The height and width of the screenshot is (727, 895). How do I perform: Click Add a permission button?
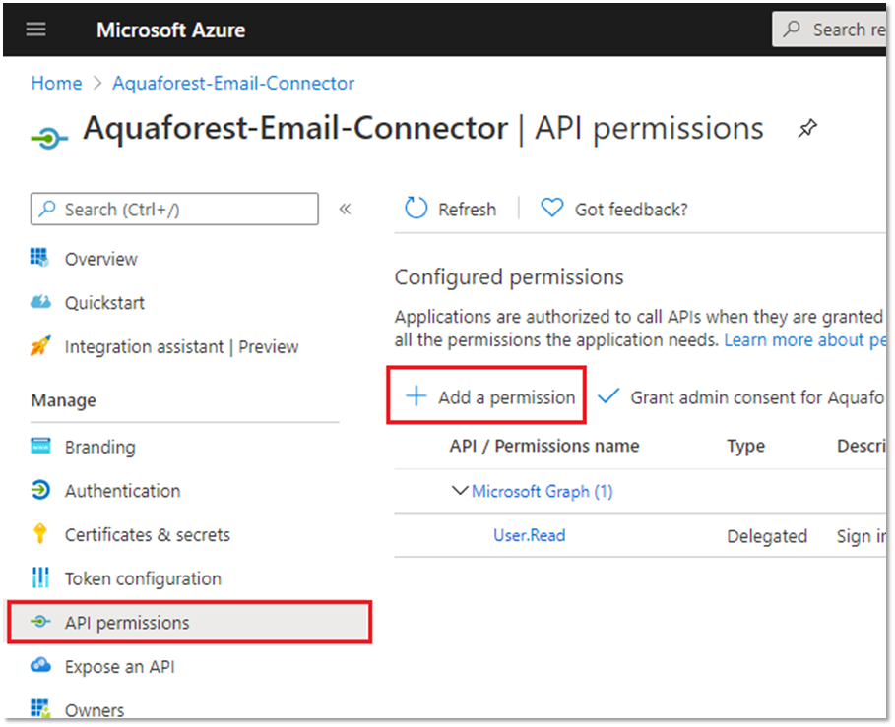489,397
